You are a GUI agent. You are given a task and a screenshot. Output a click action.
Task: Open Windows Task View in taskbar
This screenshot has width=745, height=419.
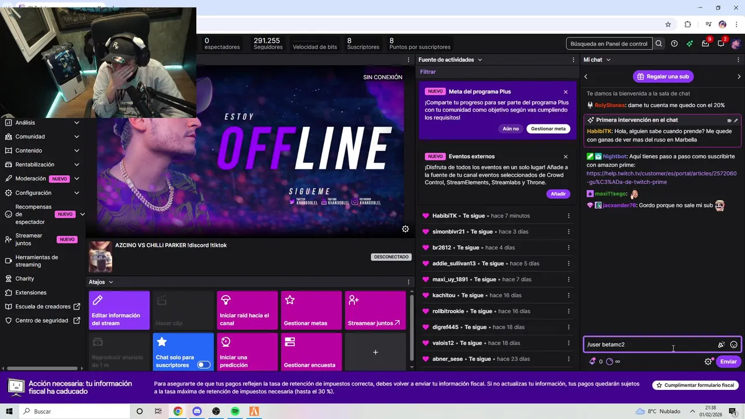pos(158,411)
